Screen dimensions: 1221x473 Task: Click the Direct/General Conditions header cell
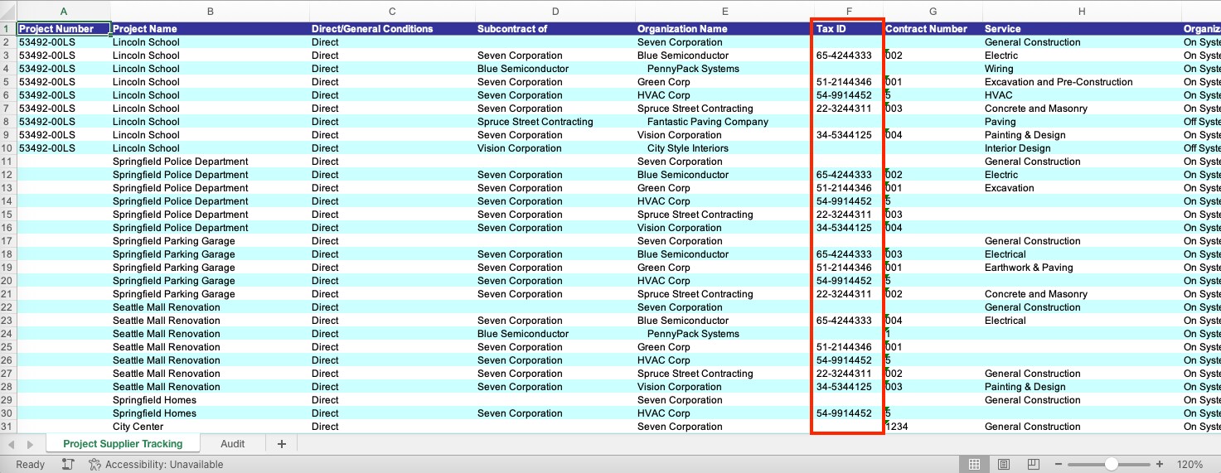point(392,29)
